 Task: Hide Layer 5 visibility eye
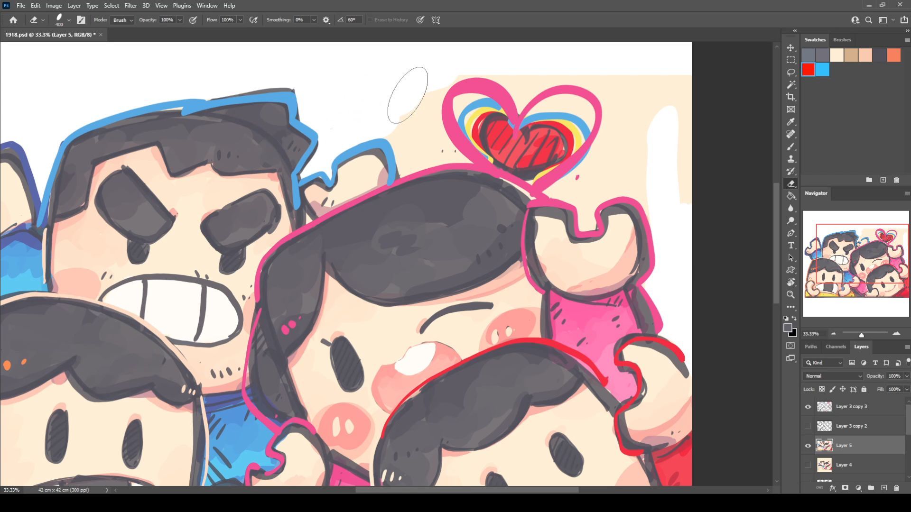coord(808,445)
